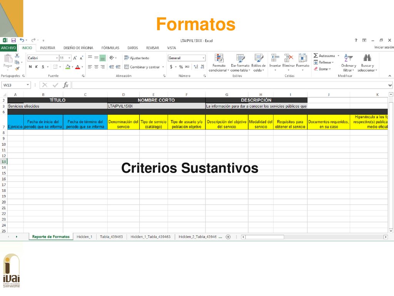
Task: Expand Combinar y centrar options arrow
Action: pos(163,67)
